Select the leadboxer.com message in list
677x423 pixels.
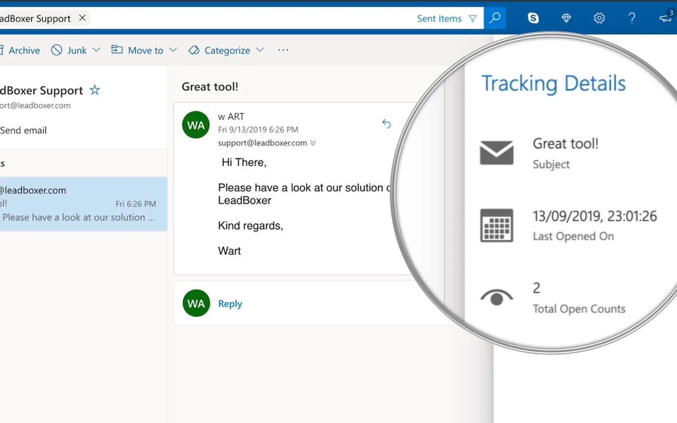coord(83,204)
